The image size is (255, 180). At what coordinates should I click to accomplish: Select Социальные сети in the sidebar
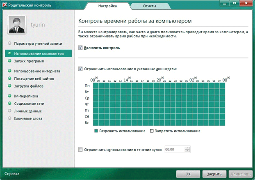pyautogui.click(x=29, y=104)
